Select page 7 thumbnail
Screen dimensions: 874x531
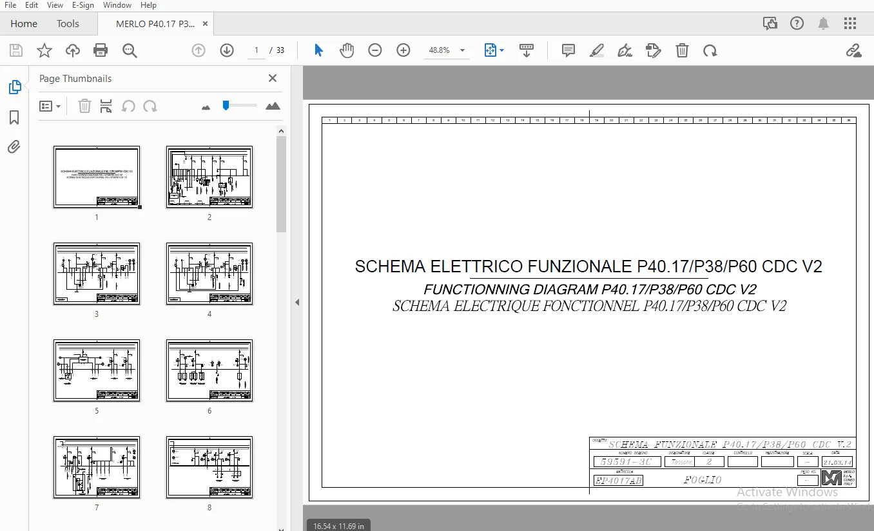tap(97, 467)
